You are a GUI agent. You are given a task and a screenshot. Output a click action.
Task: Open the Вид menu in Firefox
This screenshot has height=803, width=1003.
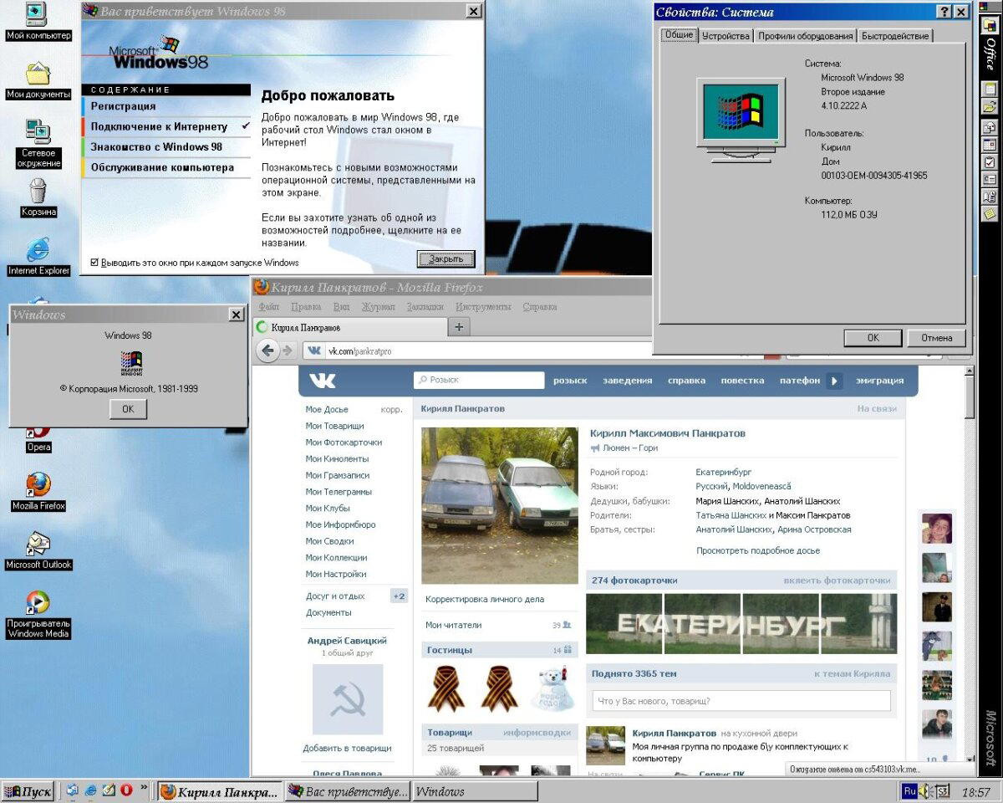(x=341, y=307)
